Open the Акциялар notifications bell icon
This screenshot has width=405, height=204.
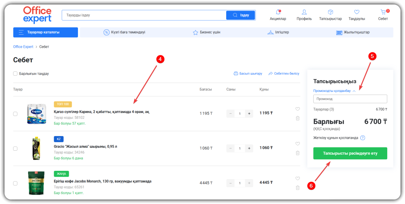[x=278, y=12]
